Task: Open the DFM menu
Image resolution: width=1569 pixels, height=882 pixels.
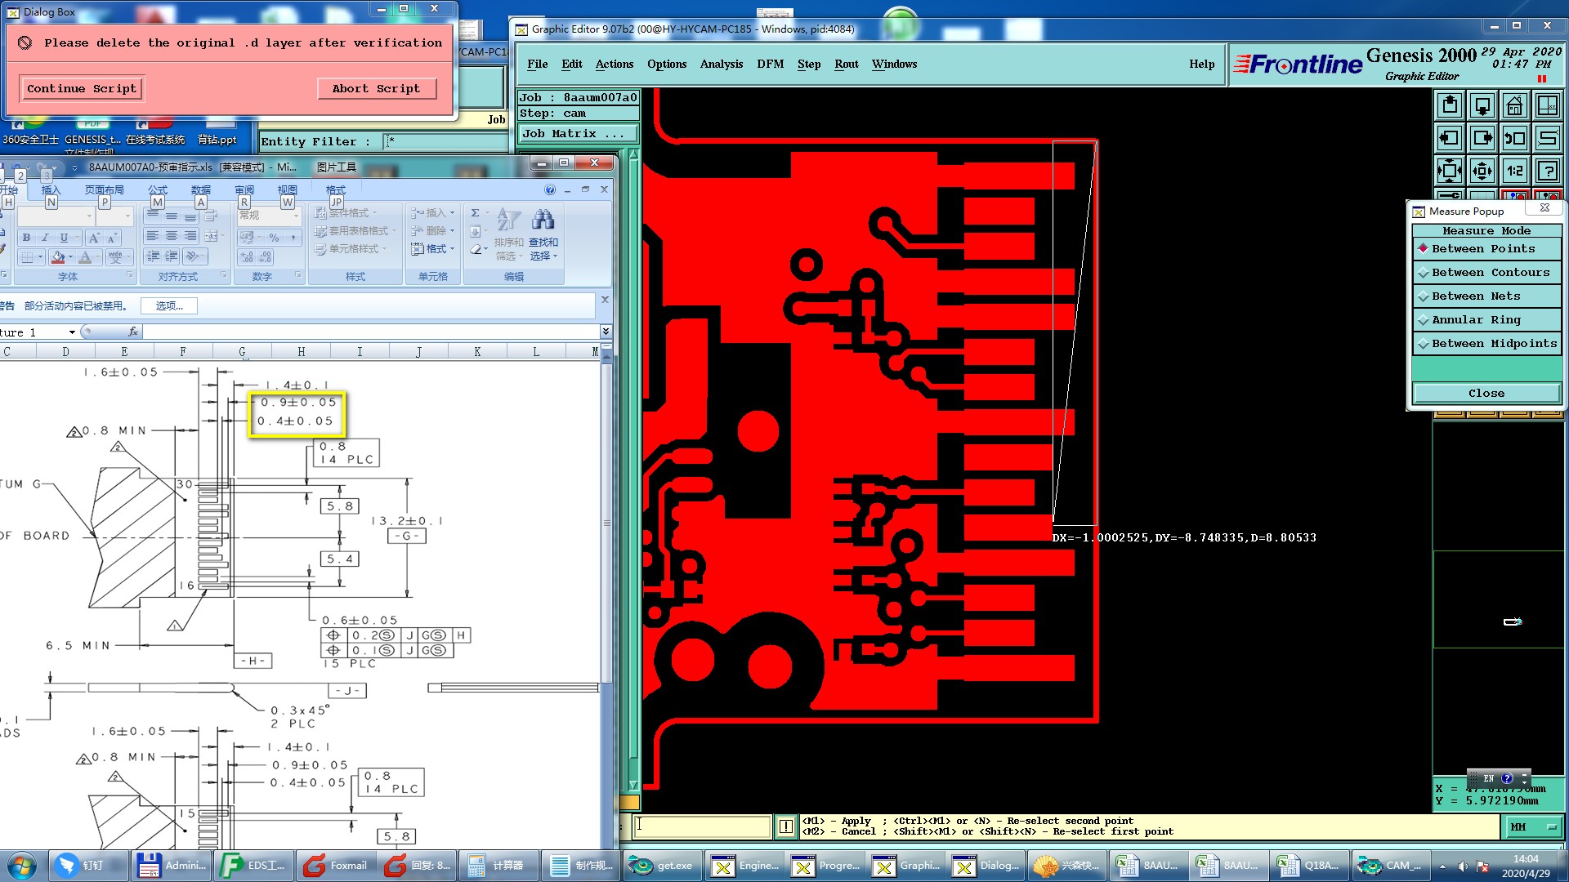Action: click(770, 65)
